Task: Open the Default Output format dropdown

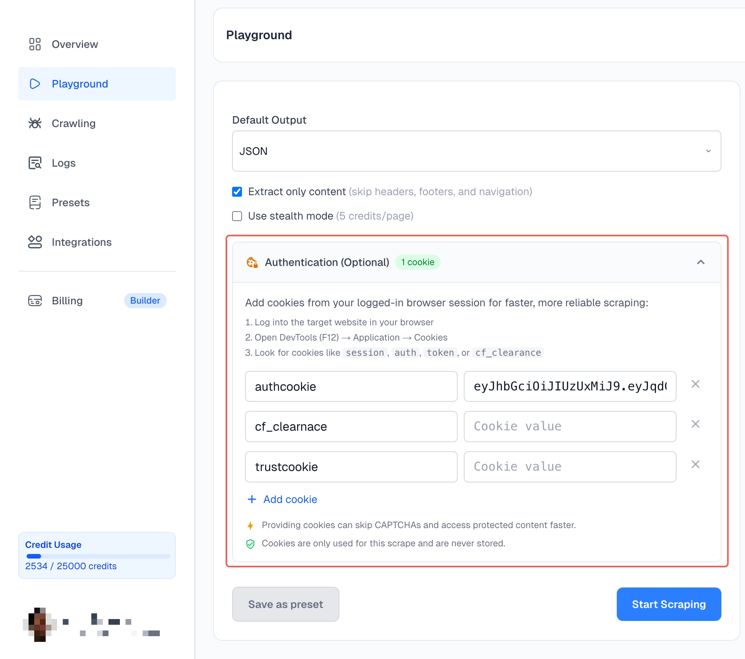Action: click(476, 151)
